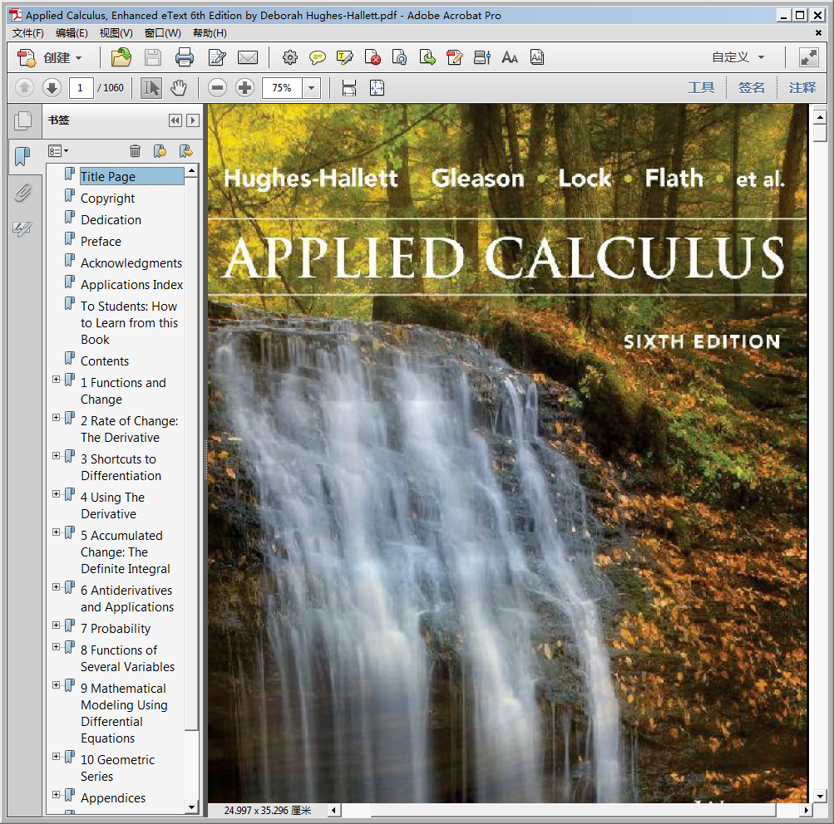Click the page number input field
This screenshot has height=824, width=834.
tap(81, 88)
